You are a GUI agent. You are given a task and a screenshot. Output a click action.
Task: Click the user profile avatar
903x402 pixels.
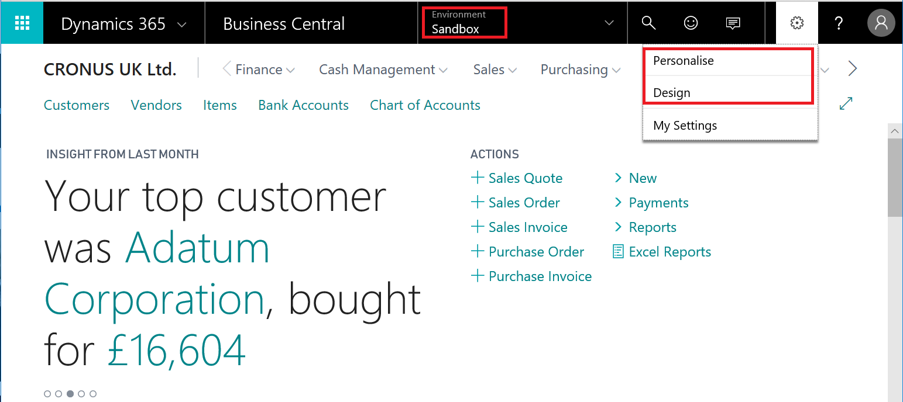point(881,23)
